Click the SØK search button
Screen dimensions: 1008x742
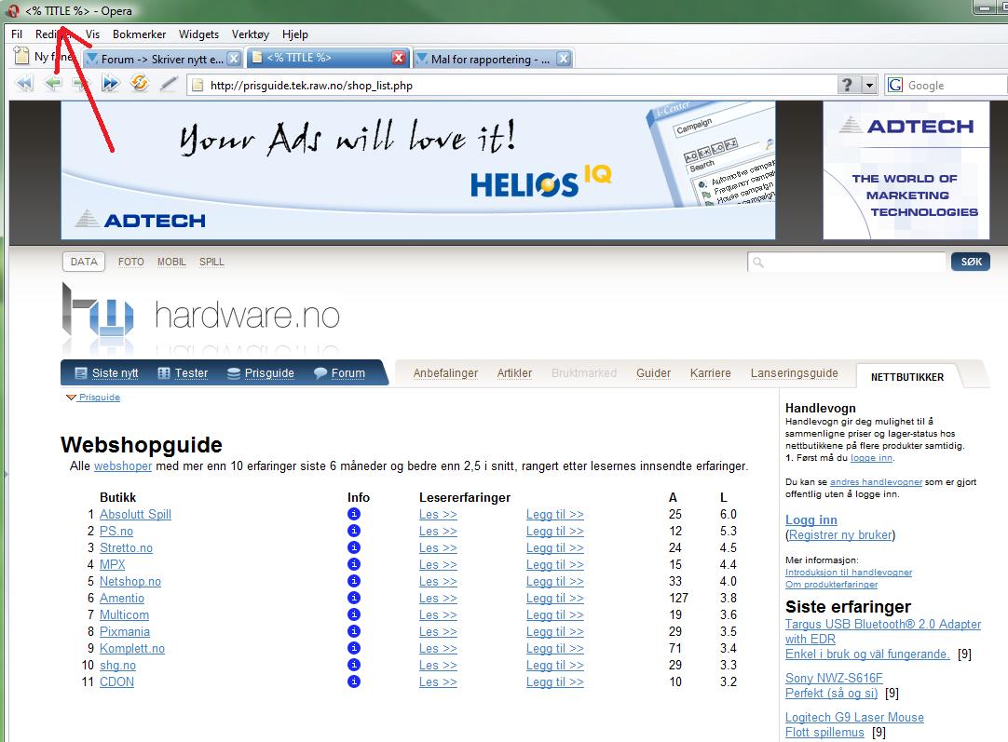971,262
